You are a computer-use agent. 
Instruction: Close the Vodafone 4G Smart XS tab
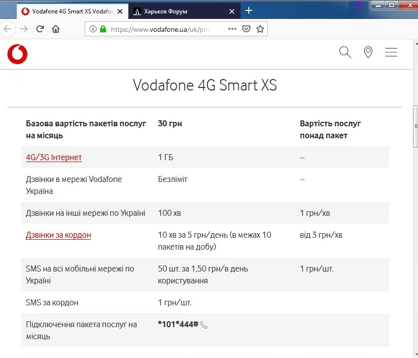pyautogui.click(x=120, y=11)
